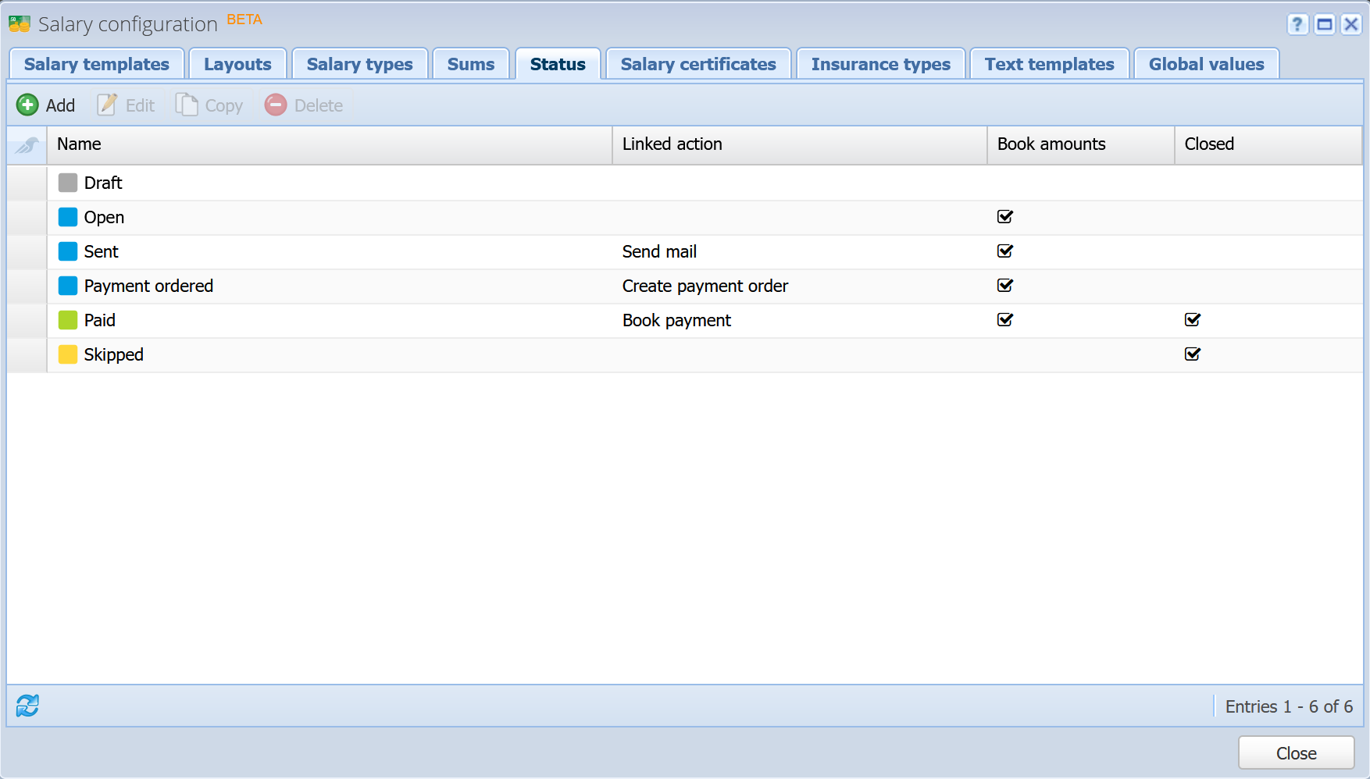Click the green Add plus icon
This screenshot has width=1370, height=779.
27,105
